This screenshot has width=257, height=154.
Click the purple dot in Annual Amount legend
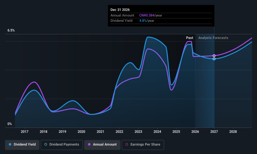(x=89, y=144)
